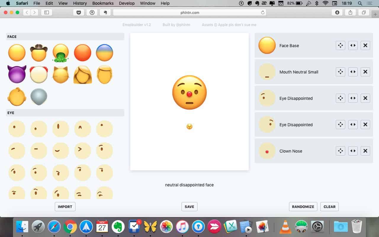Go forward in Safari history
Viewport: 379px width, 237px height.
pyautogui.click(x=35, y=12)
